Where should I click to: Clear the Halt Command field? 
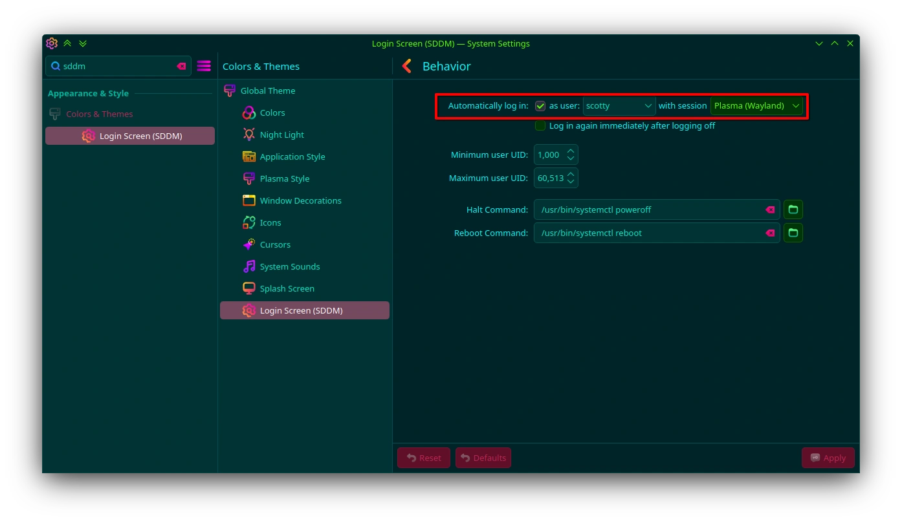click(x=770, y=209)
